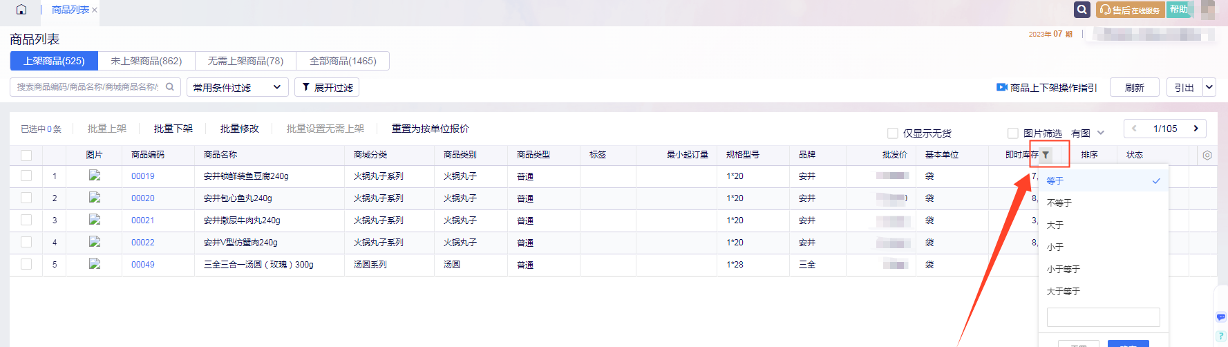Image resolution: width=1228 pixels, height=347 pixels.
Task: Click the search magnifier in product search box
Action: click(170, 87)
